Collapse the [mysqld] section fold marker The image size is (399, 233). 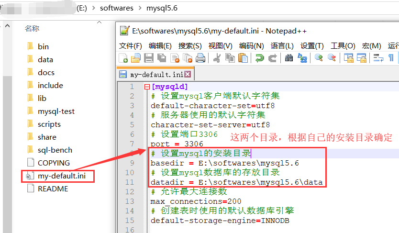pos(147,87)
